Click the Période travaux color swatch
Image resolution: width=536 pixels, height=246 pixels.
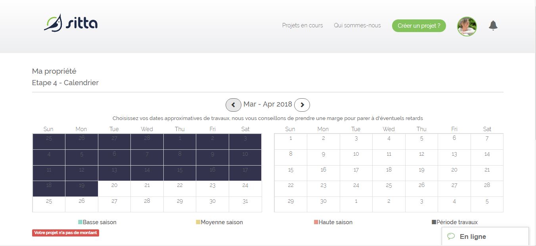click(434, 222)
